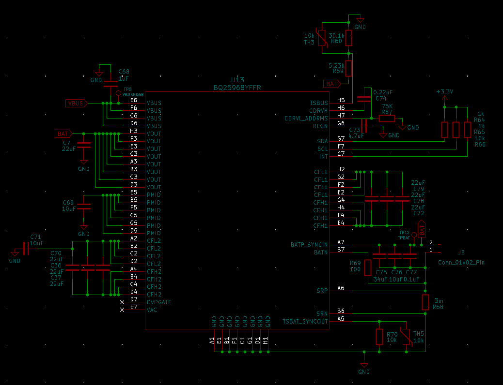Image resolution: width=503 pixels, height=385 pixels.
Task: Click the R66 reference label
Action: tap(480, 145)
